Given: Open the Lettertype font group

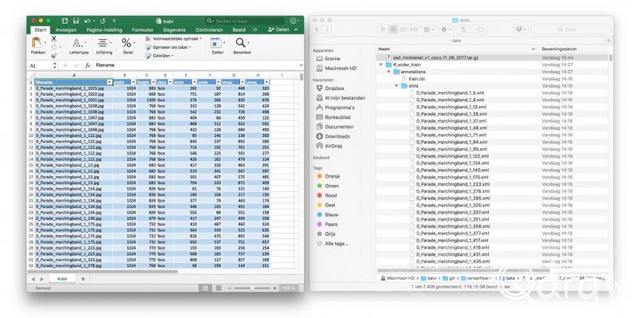Looking at the screenshot, I should (x=78, y=46).
